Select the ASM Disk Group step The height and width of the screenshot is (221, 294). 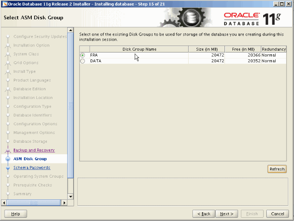tap(30, 159)
